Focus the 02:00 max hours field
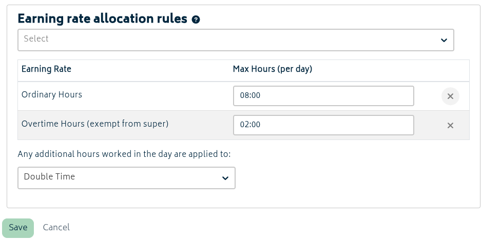 (x=323, y=125)
